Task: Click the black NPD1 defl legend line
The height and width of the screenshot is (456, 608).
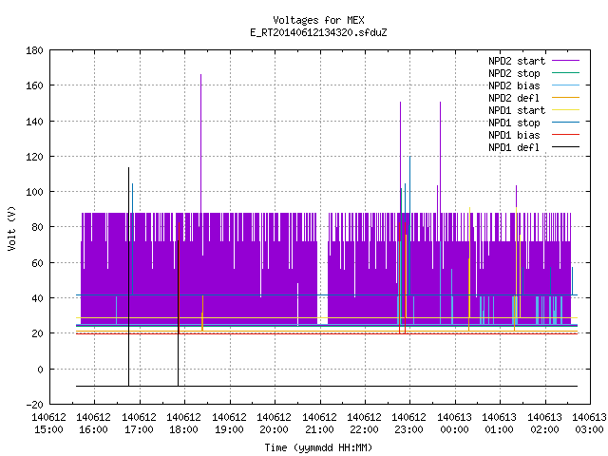Action: click(565, 147)
